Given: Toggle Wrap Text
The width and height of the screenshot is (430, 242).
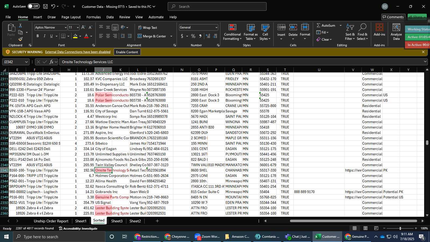Looking at the screenshot, I should pyautogui.click(x=148, y=27).
